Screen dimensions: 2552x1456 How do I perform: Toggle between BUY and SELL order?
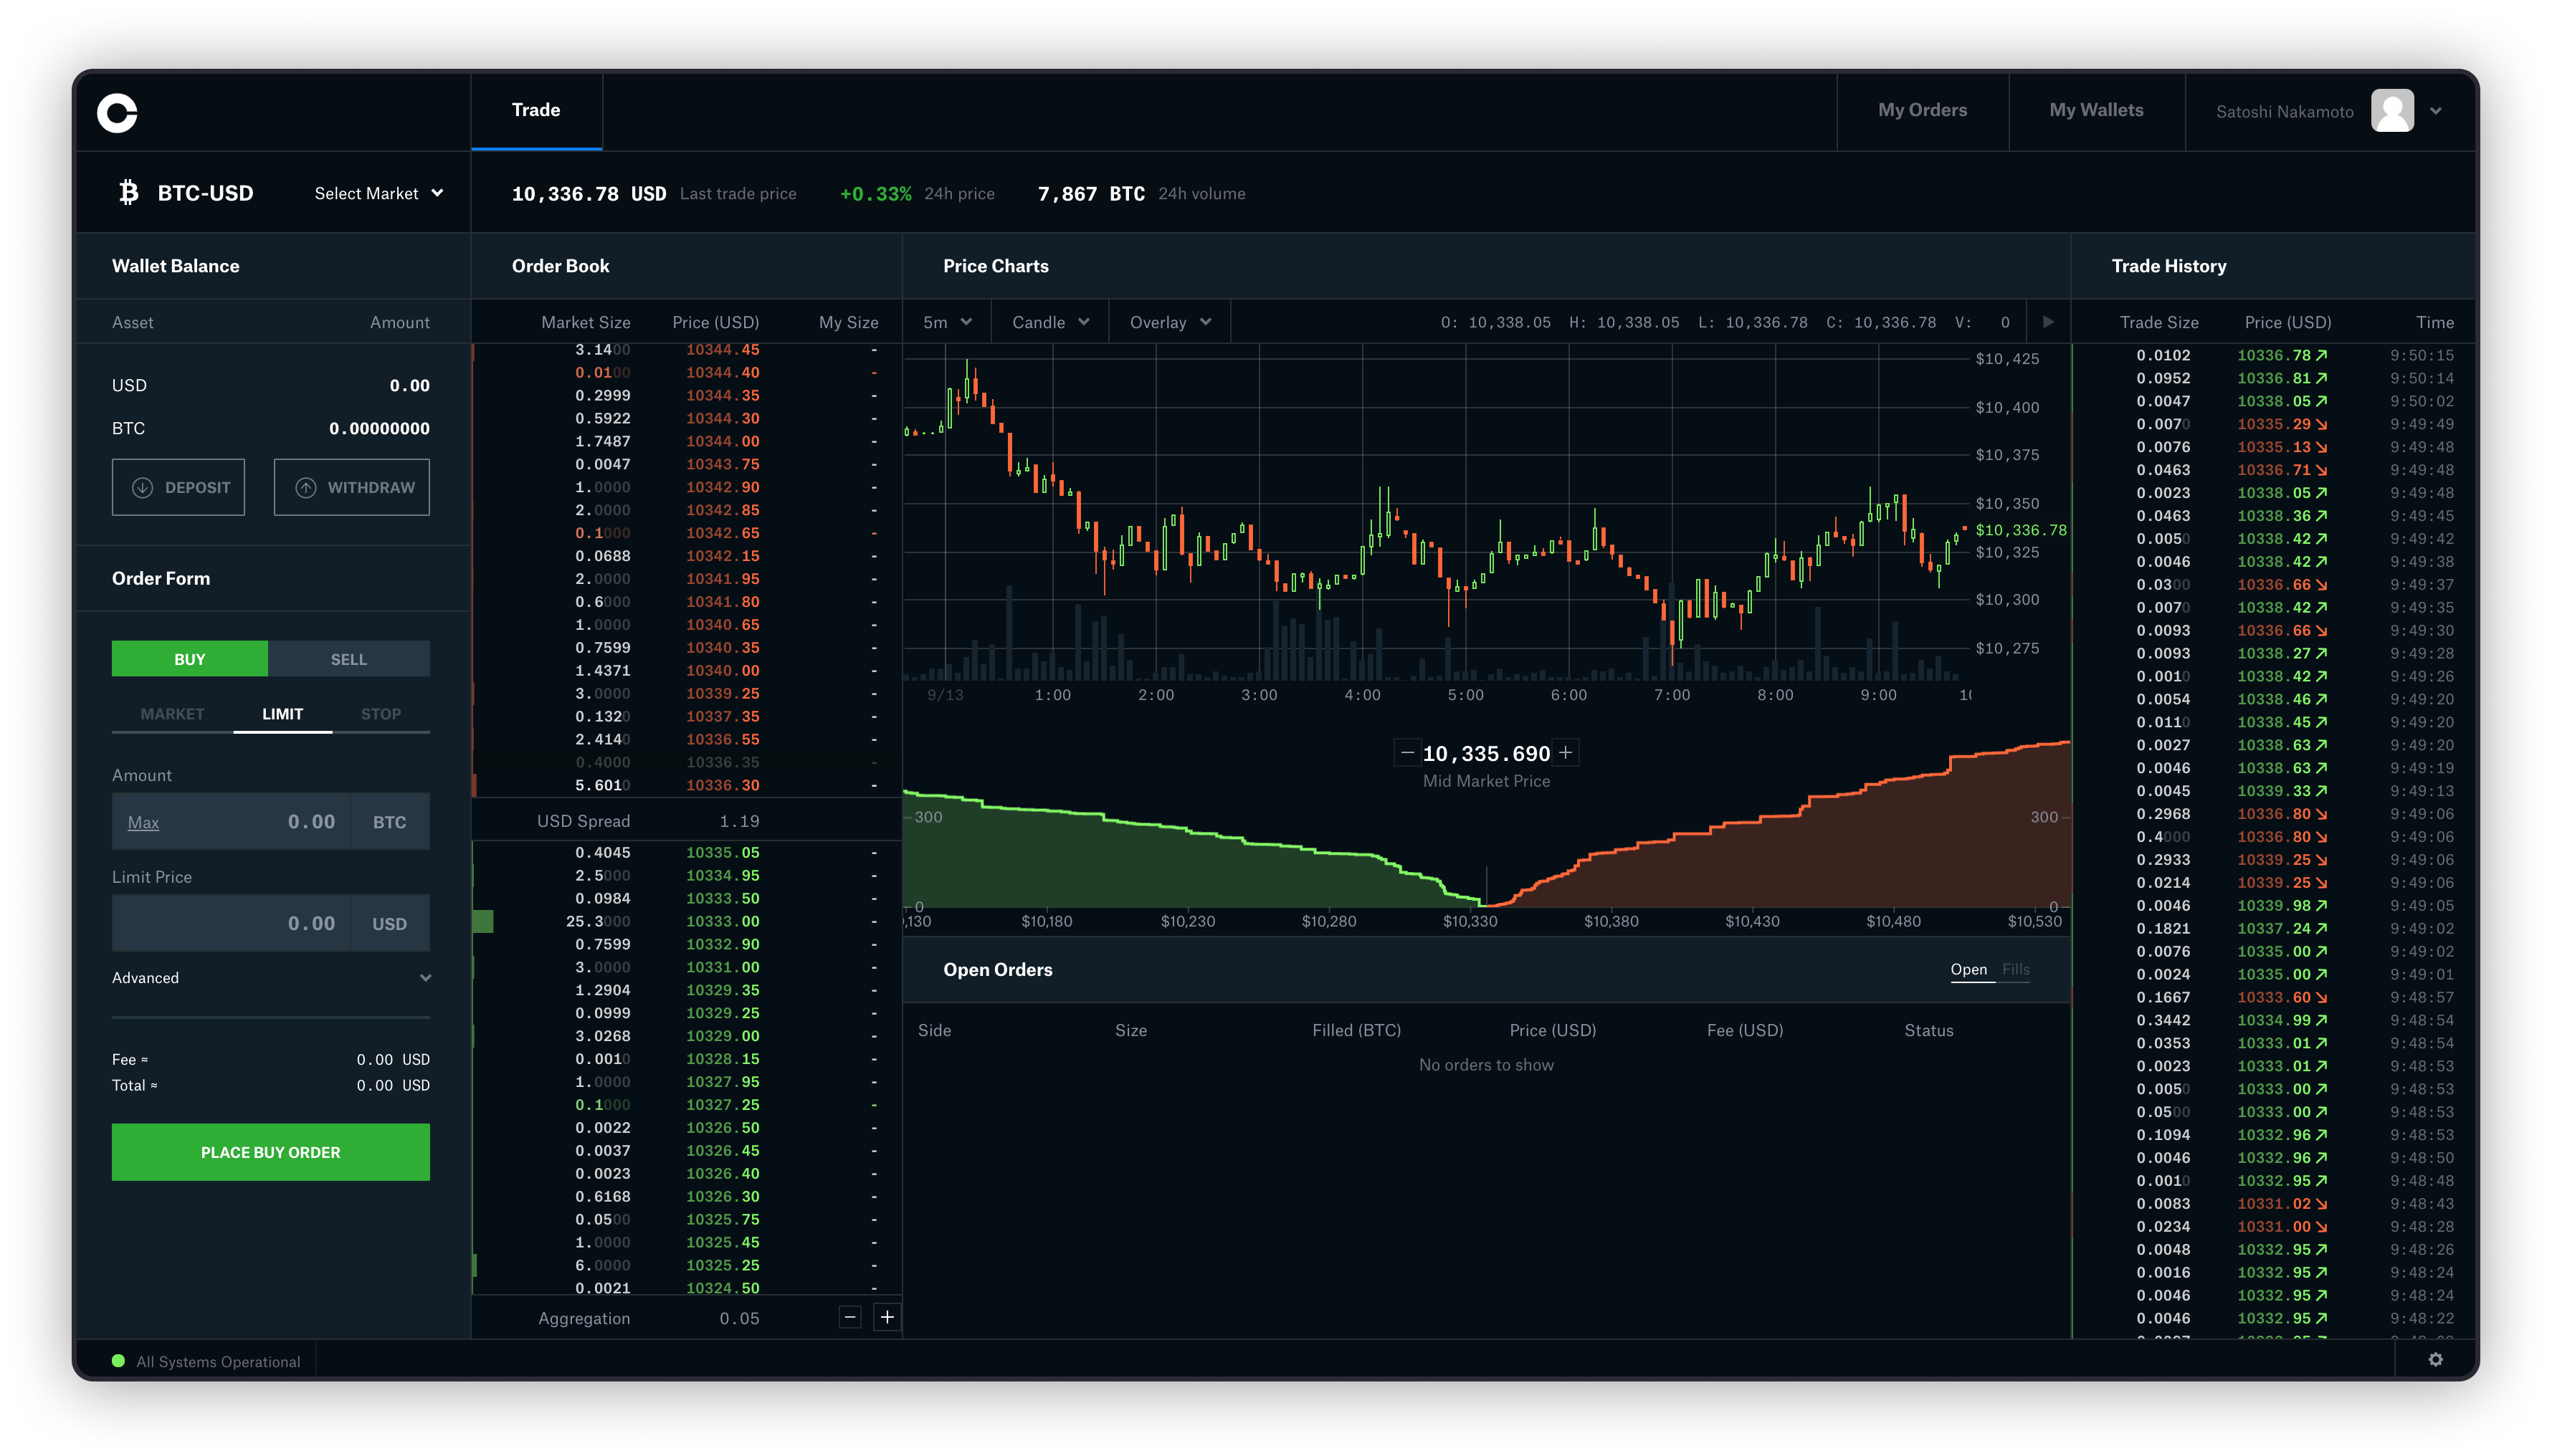click(x=349, y=657)
